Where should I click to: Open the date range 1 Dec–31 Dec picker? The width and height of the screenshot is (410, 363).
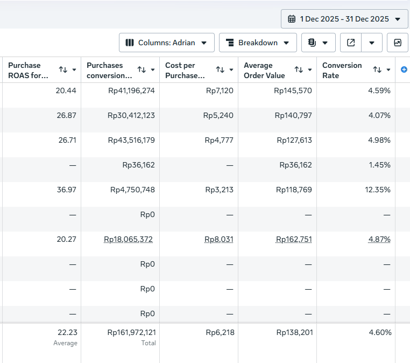[x=344, y=19]
